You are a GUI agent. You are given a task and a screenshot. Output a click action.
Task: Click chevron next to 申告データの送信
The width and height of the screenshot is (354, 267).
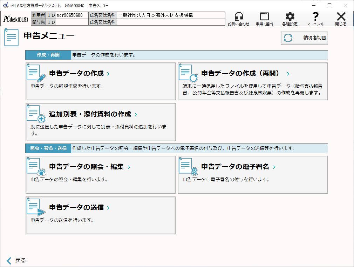(108, 208)
